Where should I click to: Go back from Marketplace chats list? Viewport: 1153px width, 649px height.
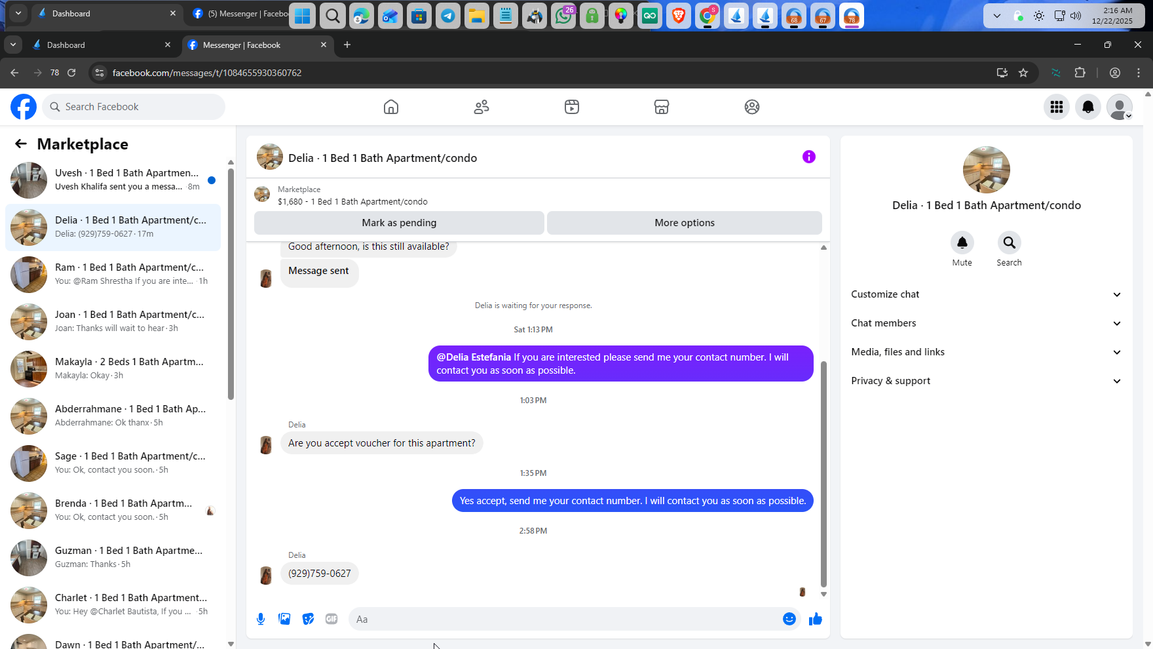coord(21,144)
